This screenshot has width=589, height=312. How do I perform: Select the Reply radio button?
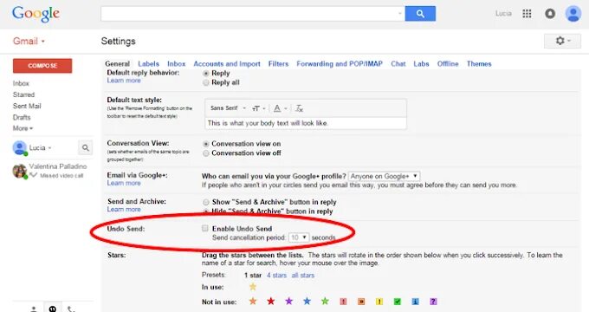point(206,74)
